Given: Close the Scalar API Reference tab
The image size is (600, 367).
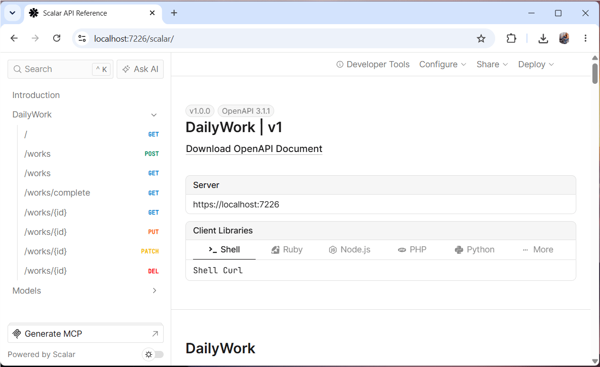Looking at the screenshot, I should [x=152, y=13].
